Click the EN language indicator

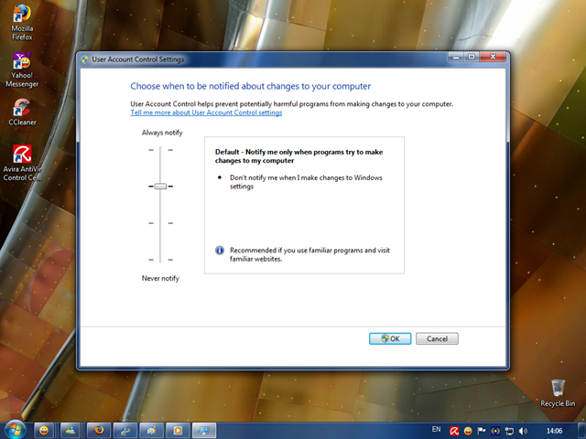click(436, 429)
